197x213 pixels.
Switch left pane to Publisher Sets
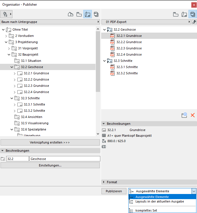click(x=96, y=14)
